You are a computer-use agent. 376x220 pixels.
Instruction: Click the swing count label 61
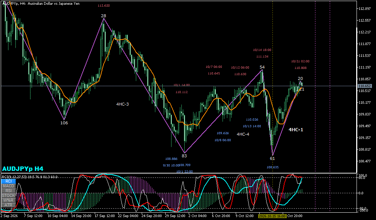pos(272,158)
